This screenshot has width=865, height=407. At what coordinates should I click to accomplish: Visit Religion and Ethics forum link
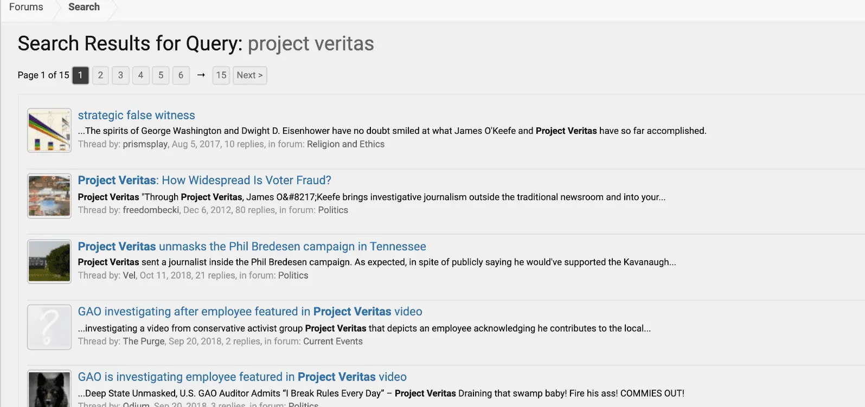(345, 144)
